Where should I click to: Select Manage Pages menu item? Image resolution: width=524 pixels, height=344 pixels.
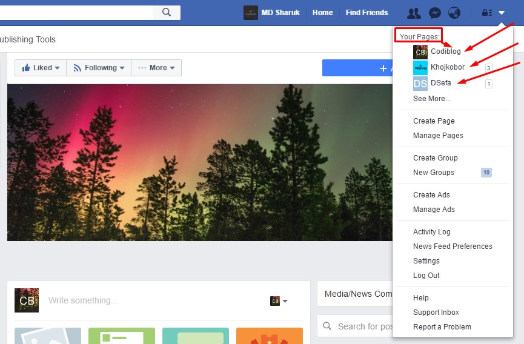[x=438, y=136]
